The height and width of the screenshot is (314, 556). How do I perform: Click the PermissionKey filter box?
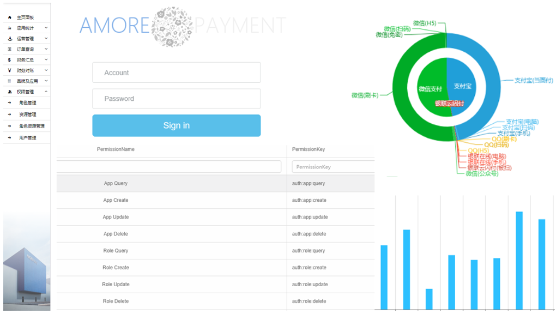(x=333, y=167)
